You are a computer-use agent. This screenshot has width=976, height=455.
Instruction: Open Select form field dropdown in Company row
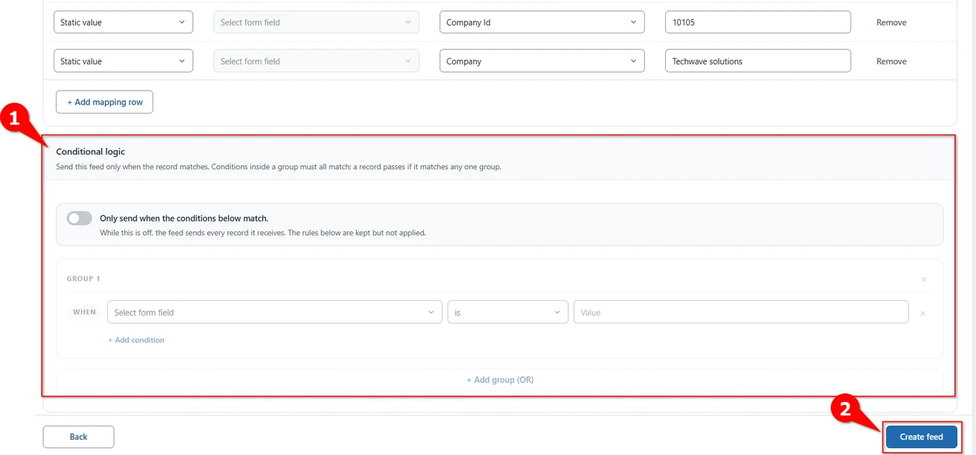317,61
